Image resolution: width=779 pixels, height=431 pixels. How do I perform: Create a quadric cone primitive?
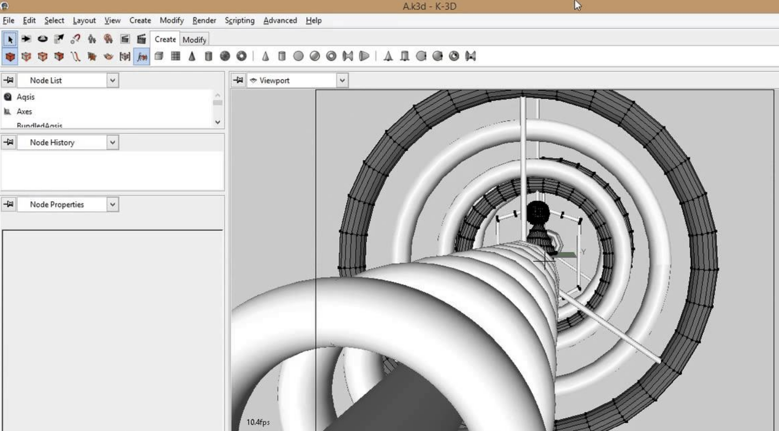coord(265,56)
